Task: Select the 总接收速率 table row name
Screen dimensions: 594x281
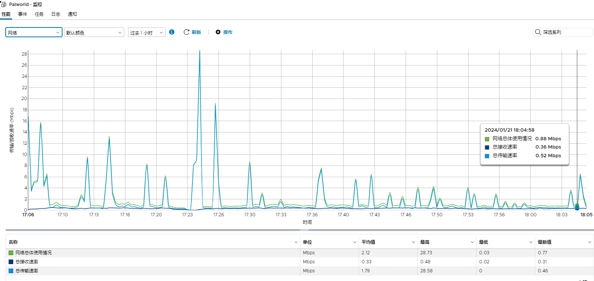Action: click(27, 262)
